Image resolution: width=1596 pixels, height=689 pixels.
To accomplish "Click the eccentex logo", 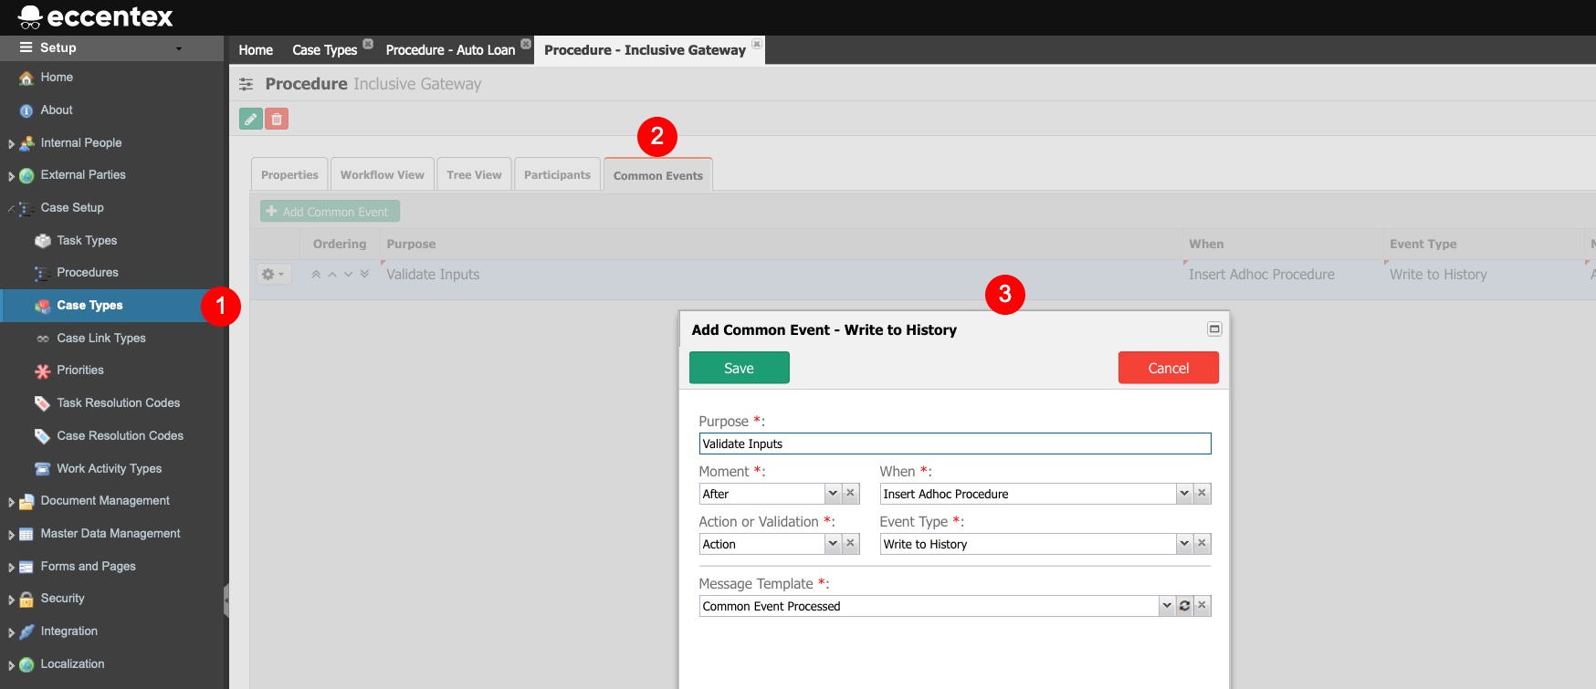I will pyautogui.click(x=95, y=16).
